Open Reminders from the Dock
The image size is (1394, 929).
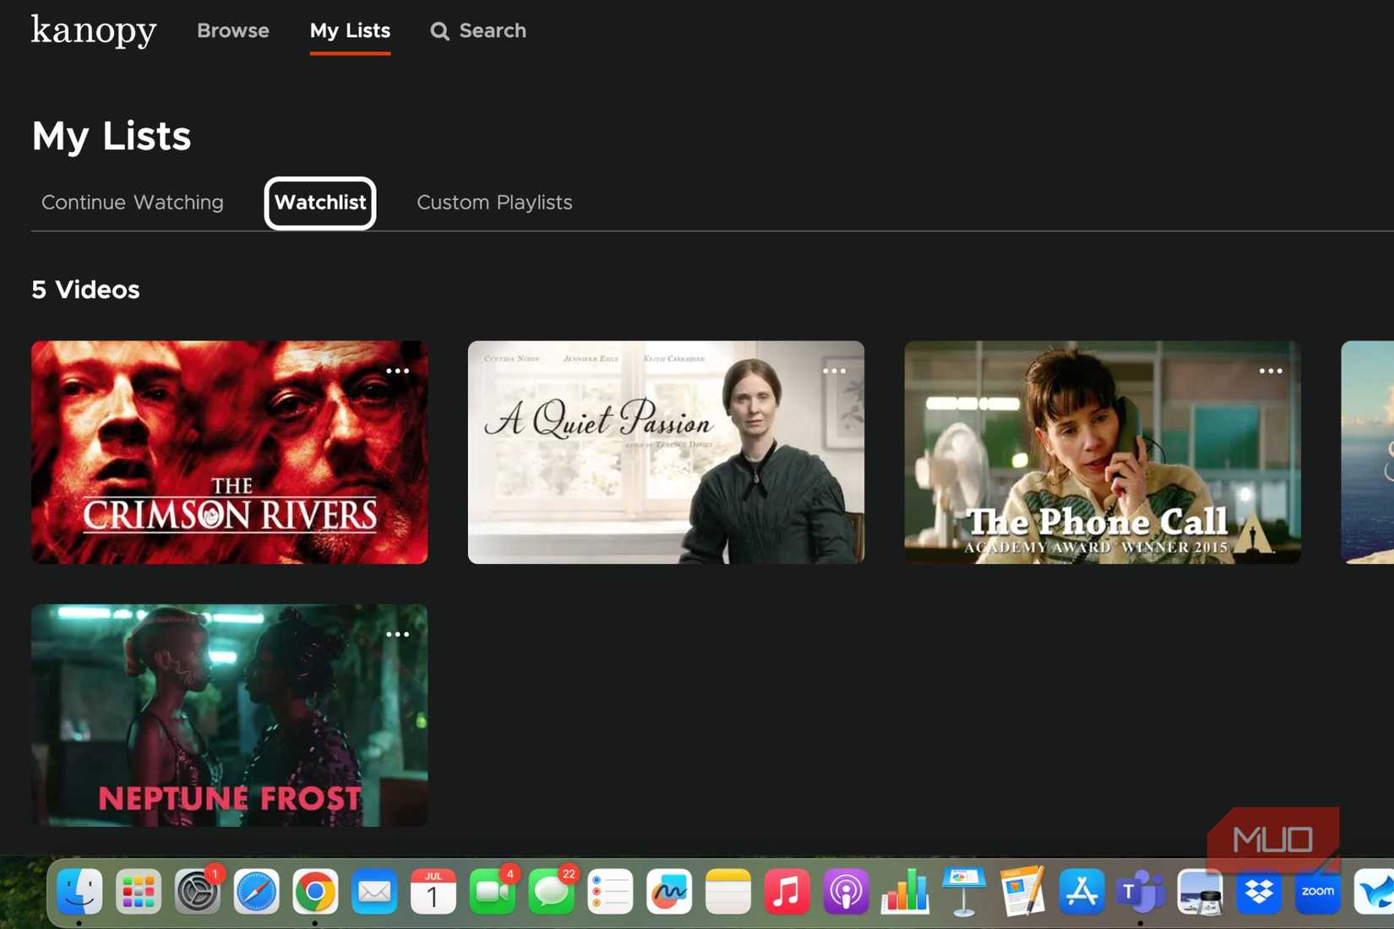610,892
